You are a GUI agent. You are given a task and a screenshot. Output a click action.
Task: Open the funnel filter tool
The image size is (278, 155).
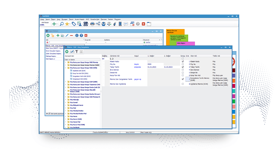(77, 52)
